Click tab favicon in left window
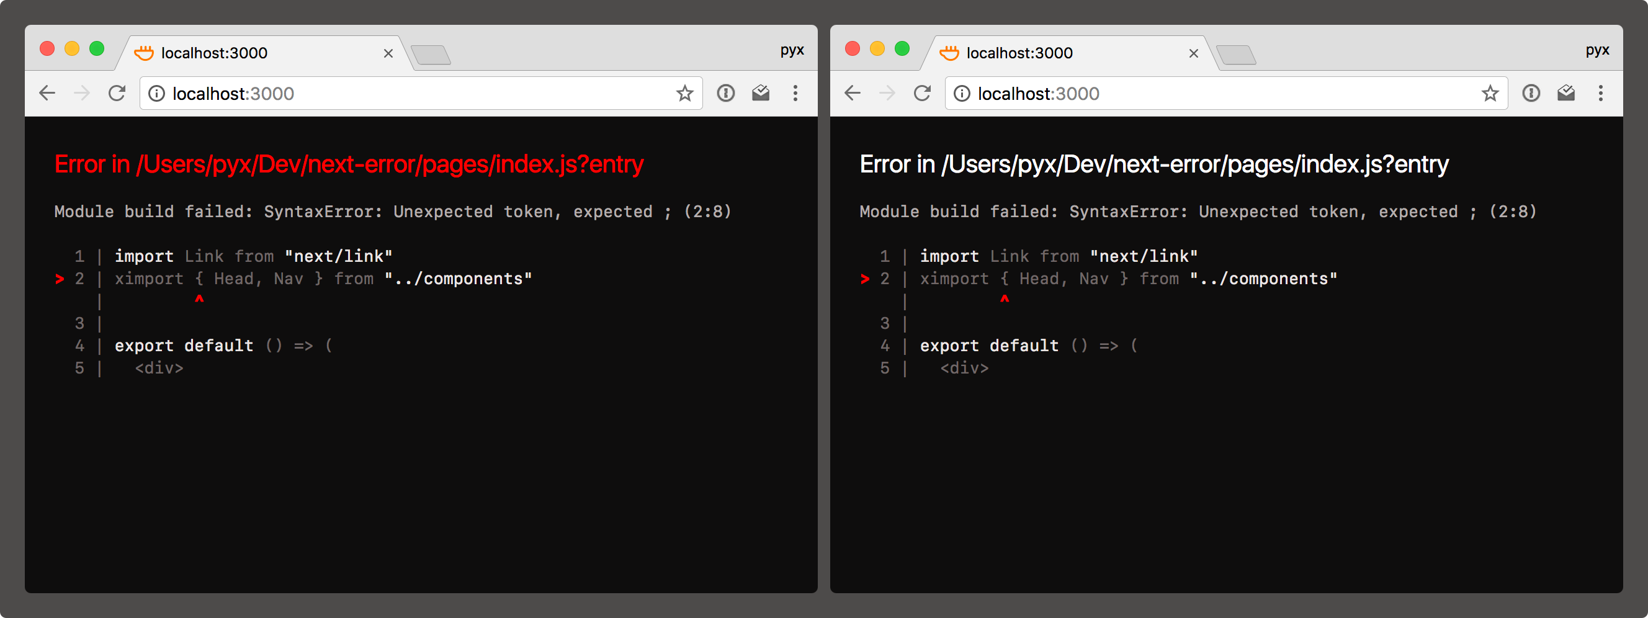Viewport: 1648px width, 618px height. click(144, 53)
